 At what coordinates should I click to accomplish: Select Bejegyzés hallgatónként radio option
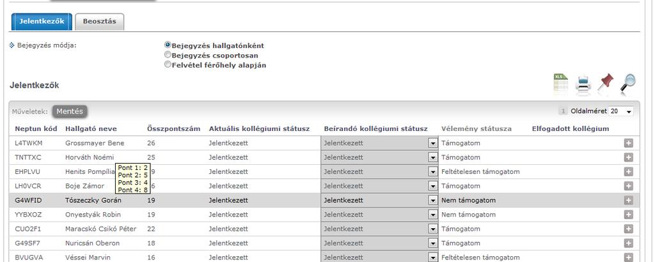pos(168,45)
